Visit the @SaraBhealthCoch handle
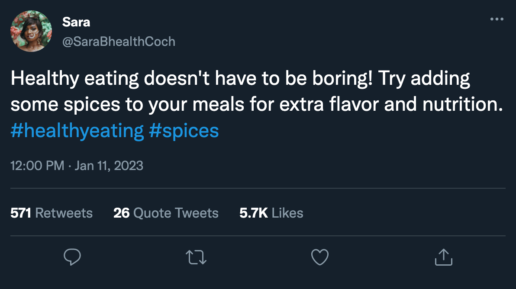This screenshot has width=516, height=289. point(119,42)
